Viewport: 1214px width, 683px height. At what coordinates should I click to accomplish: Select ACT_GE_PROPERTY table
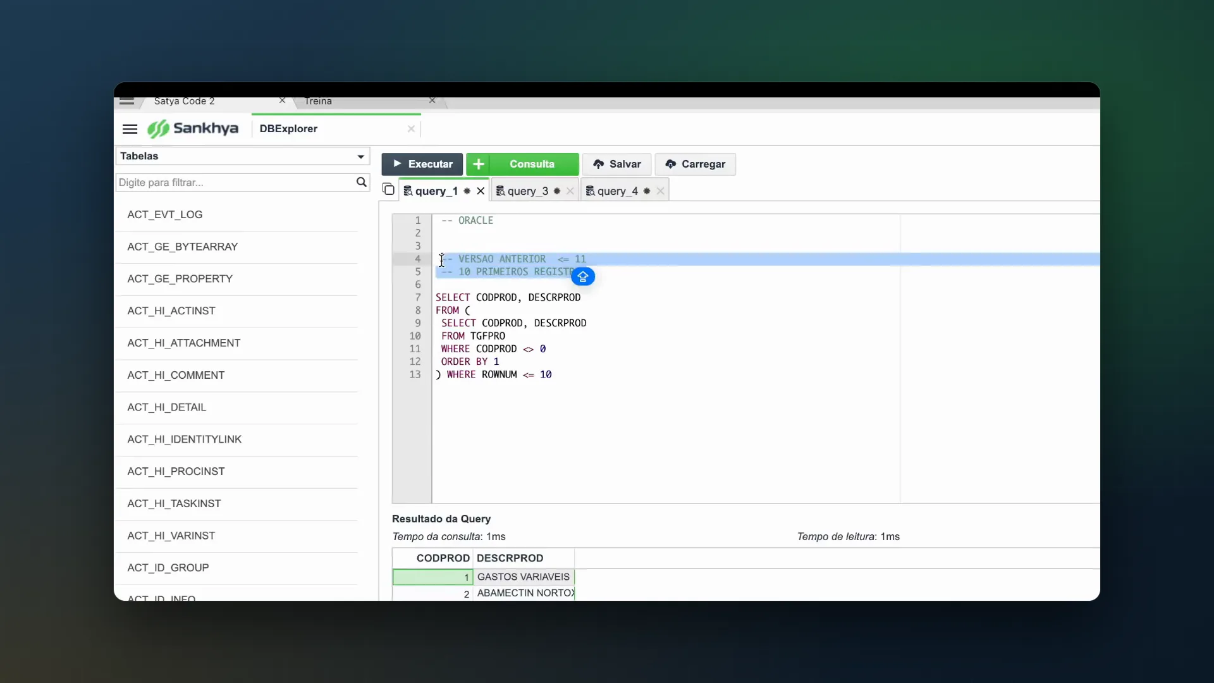coord(236,279)
